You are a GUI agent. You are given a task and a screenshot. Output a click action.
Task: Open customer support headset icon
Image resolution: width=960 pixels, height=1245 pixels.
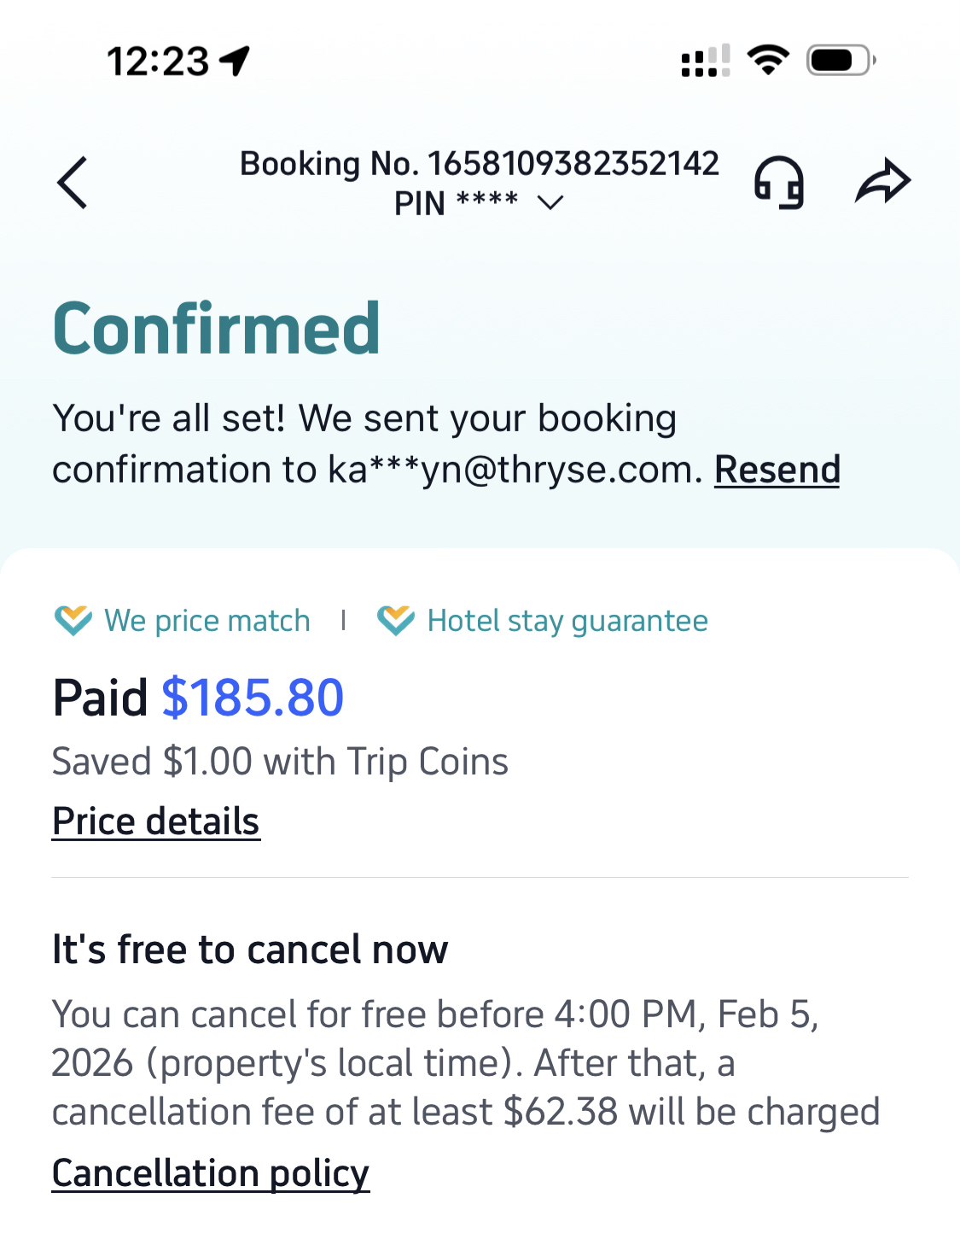[778, 182]
